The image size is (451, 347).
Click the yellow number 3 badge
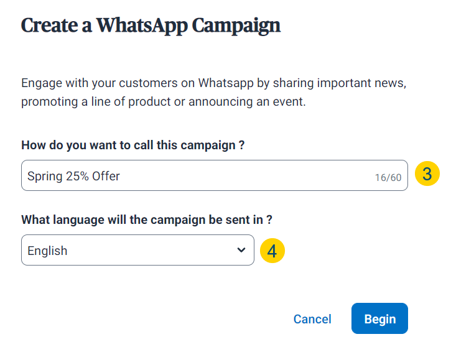coord(427,175)
